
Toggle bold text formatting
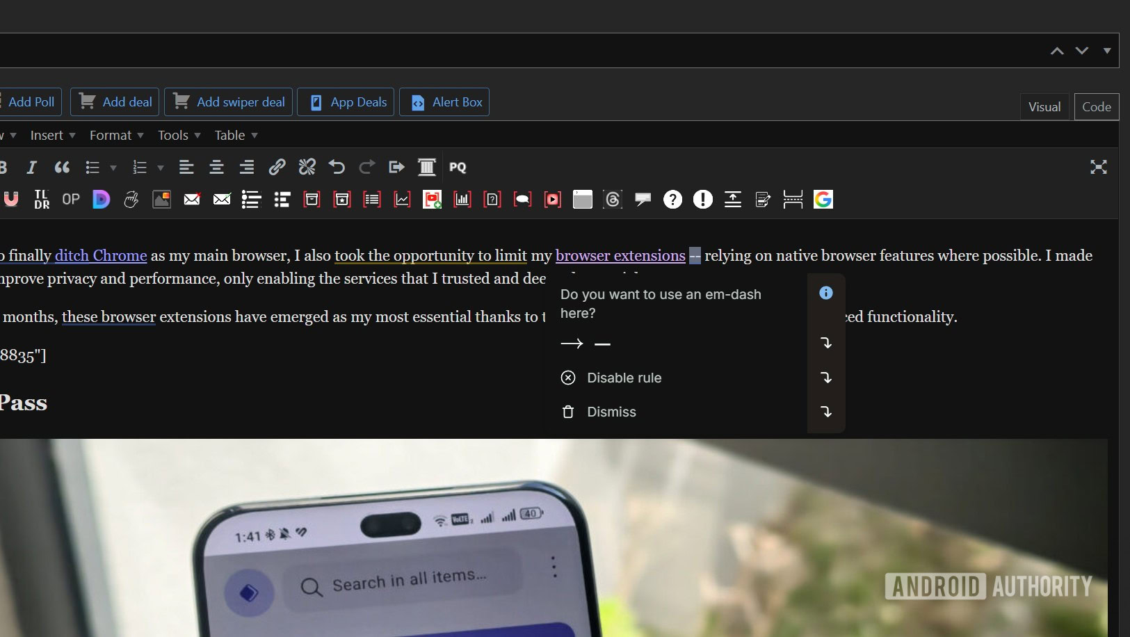[x=3, y=167]
